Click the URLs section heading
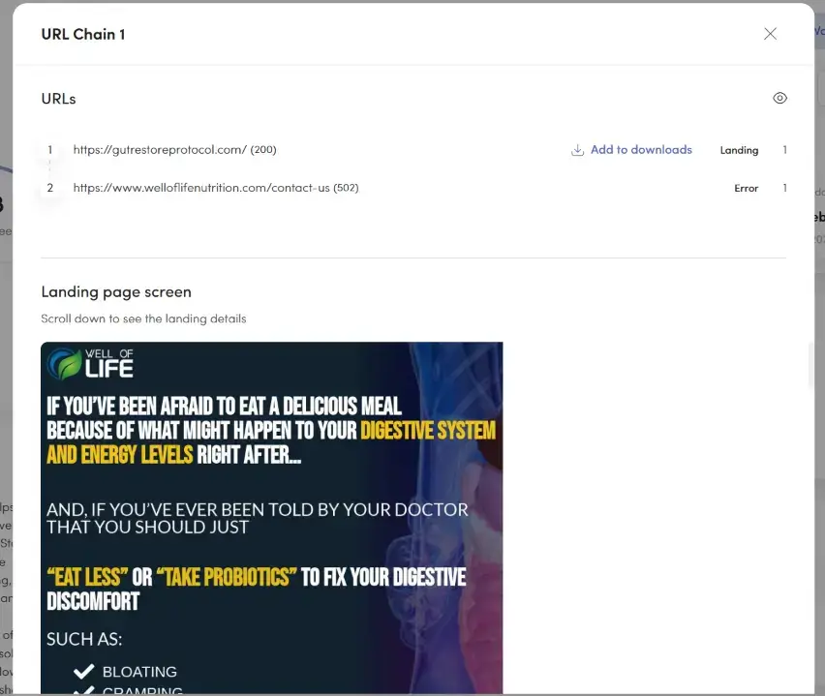 pyautogui.click(x=58, y=98)
